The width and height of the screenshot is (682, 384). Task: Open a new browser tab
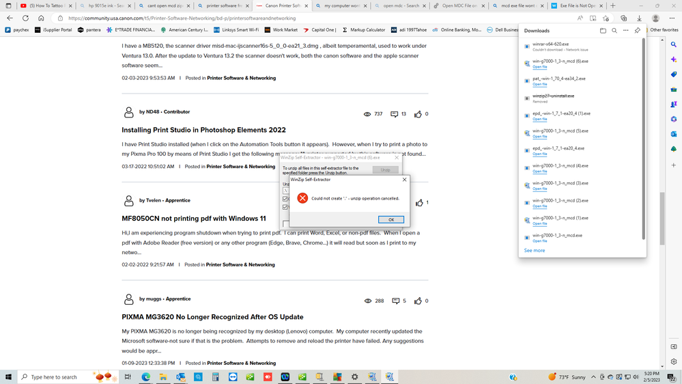pos(613,5)
